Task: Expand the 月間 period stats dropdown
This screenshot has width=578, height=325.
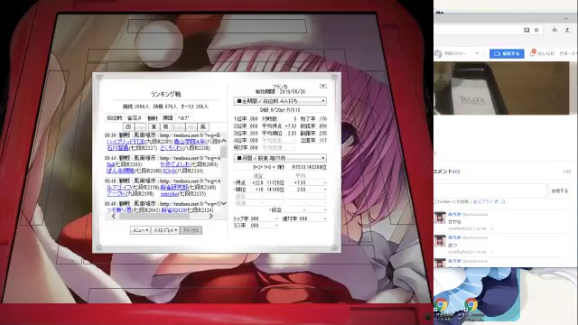Action: (280, 158)
